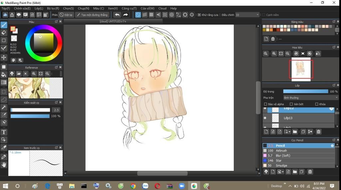Click the Redo arrow in toolbar

click(126, 15)
